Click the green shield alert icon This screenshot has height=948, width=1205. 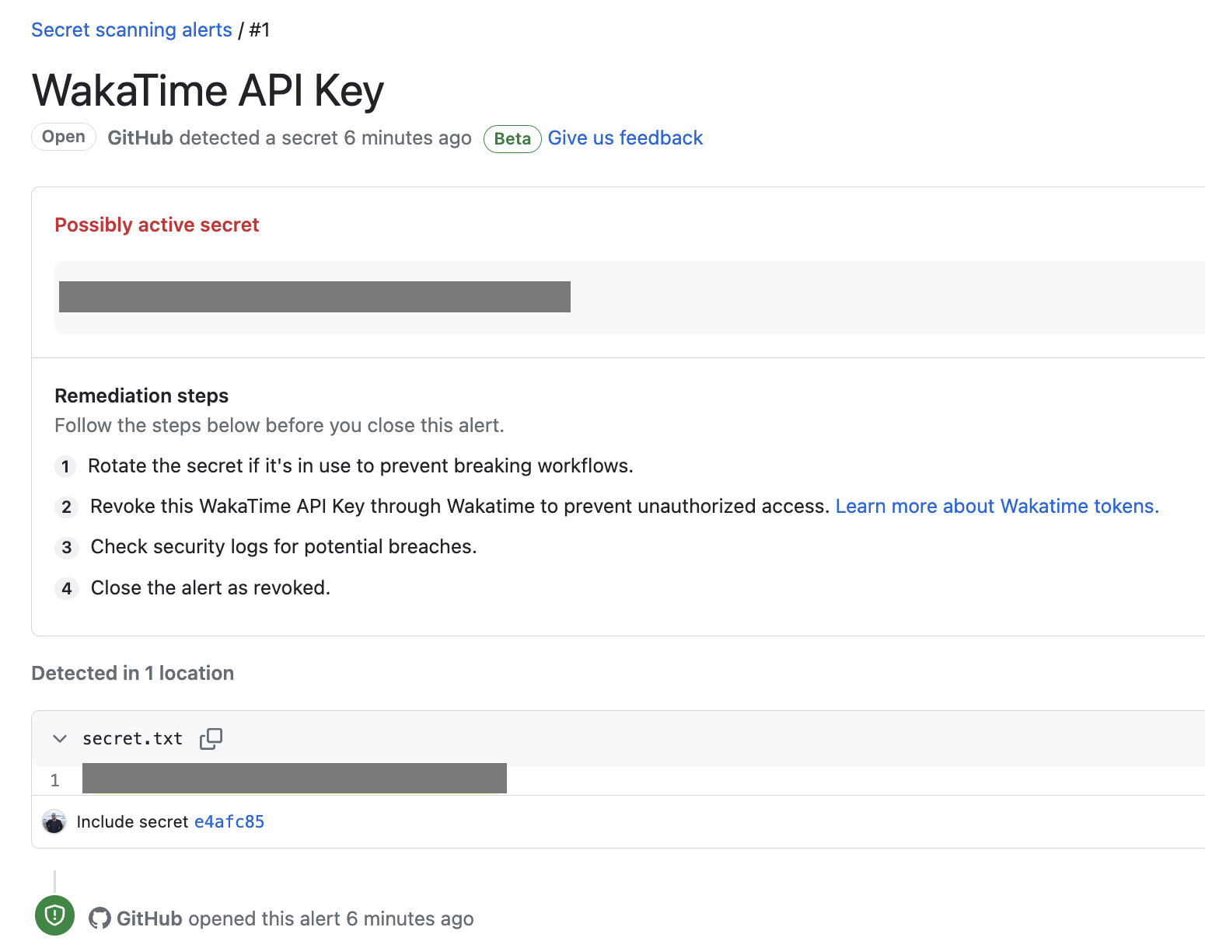click(x=54, y=915)
